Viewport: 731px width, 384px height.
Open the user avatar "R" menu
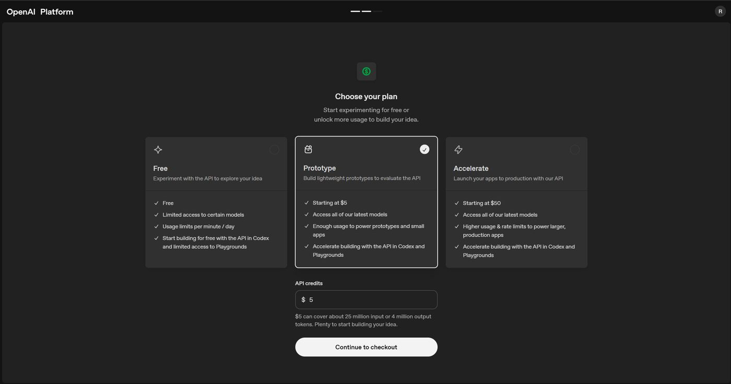tap(721, 11)
